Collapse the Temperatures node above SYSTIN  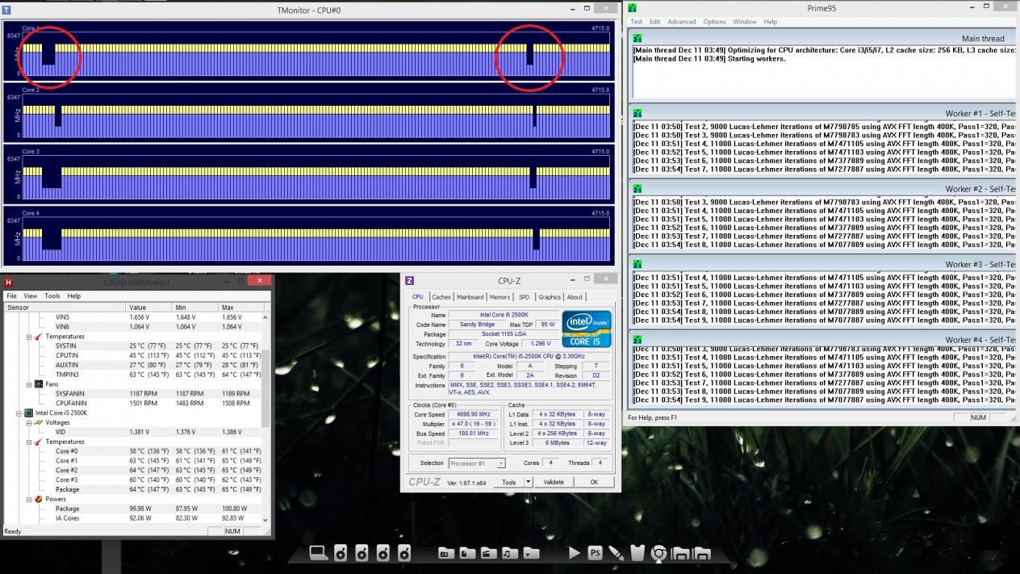click(29, 337)
